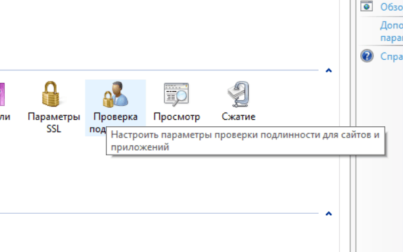Open the Сжатие clamp icon
This screenshot has height=252, width=403.
tap(239, 94)
